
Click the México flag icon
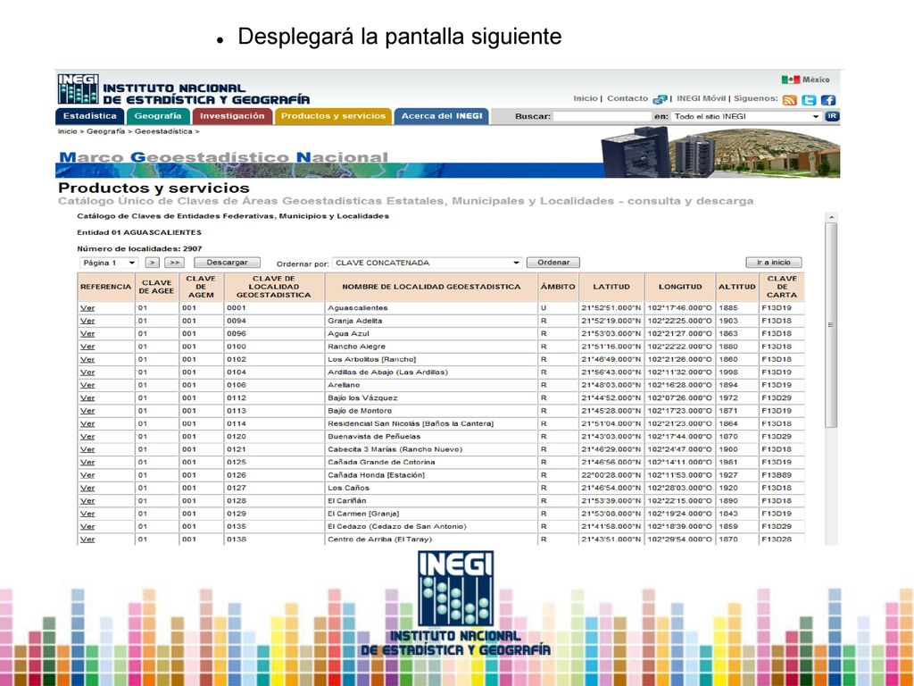pyautogui.click(x=791, y=79)
